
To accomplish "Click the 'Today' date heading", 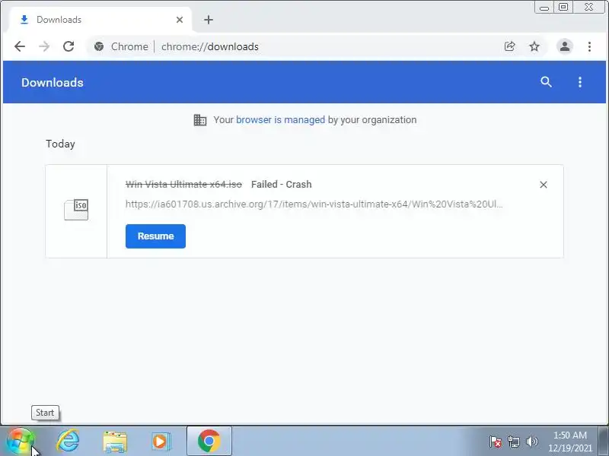I will click(61, 144).
